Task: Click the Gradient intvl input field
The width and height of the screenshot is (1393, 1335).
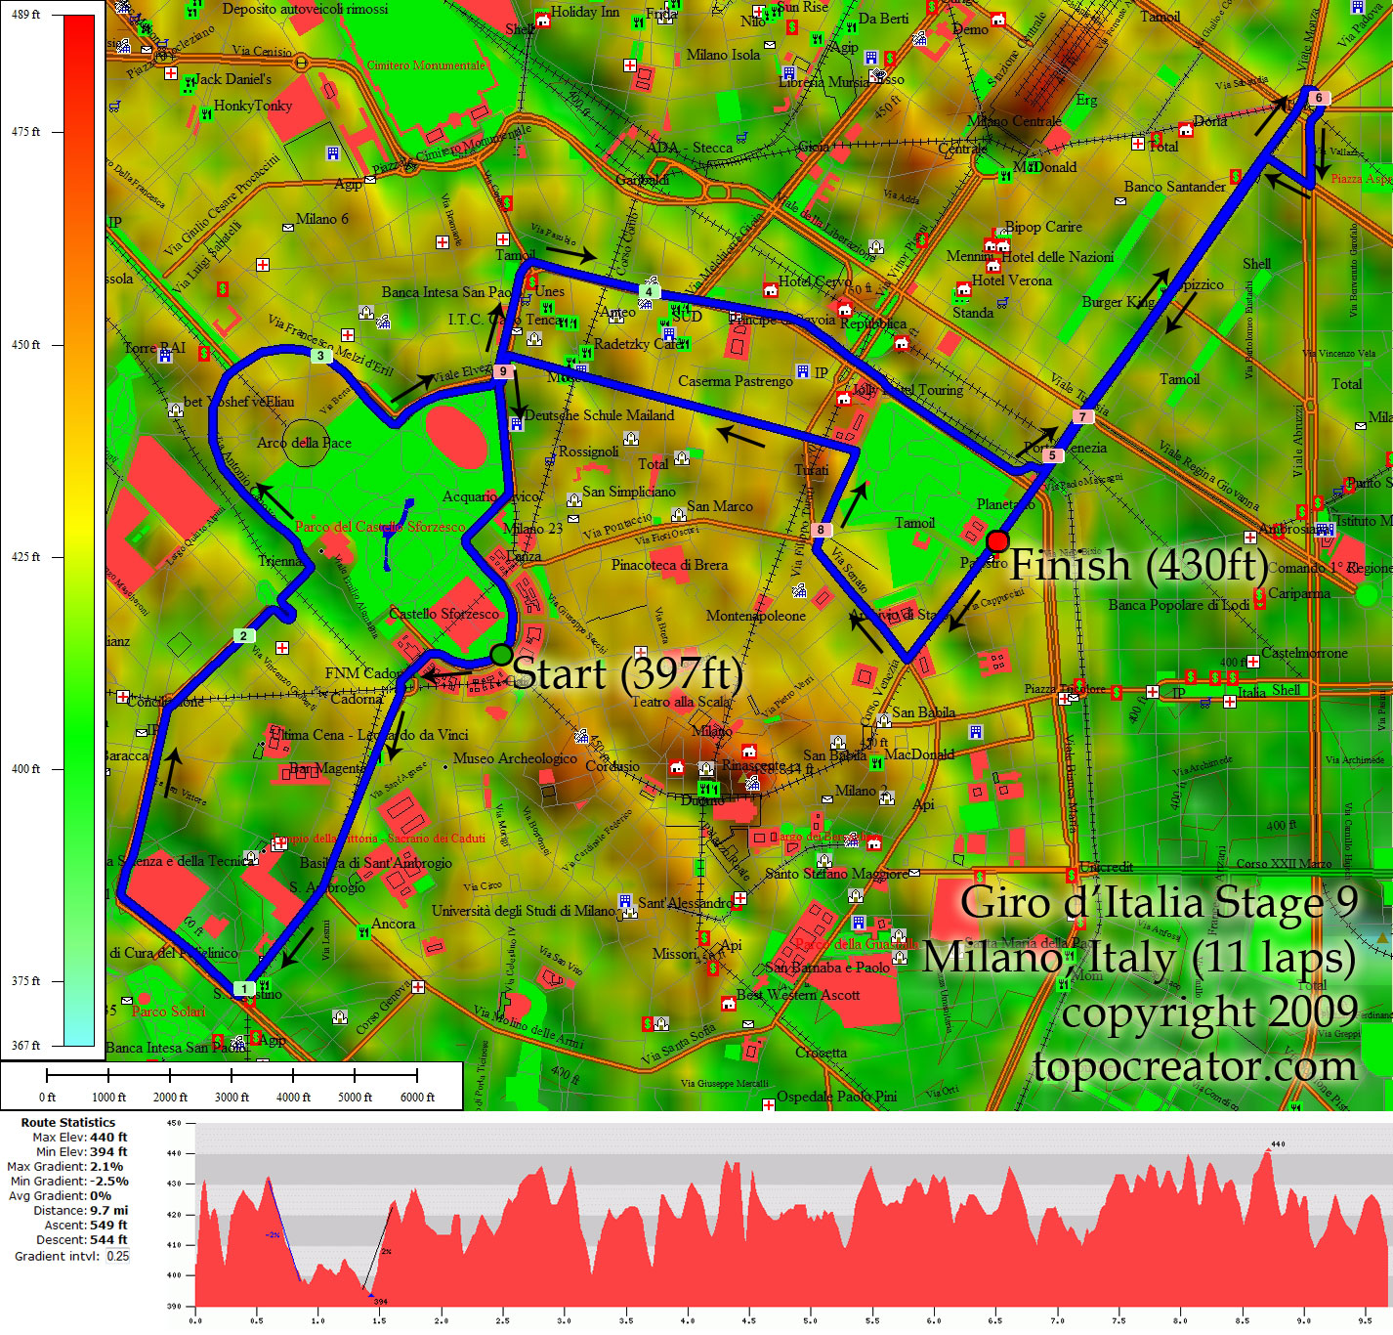Action: coord(118,1257)
